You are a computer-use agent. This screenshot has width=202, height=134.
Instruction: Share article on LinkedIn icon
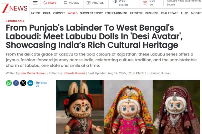tap(30, 83)
